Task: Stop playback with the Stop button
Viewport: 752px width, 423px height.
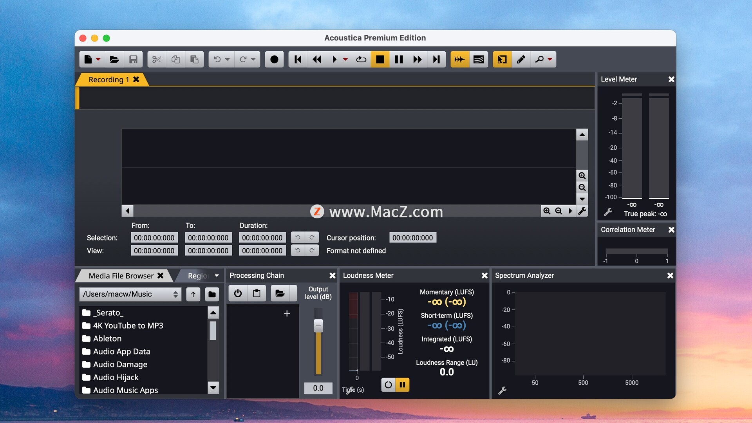Action: (x=380, y=60)
